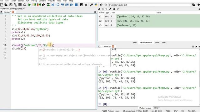Re-run last script icon
This screenshot has width=200, height=112.
coord(48,5)
